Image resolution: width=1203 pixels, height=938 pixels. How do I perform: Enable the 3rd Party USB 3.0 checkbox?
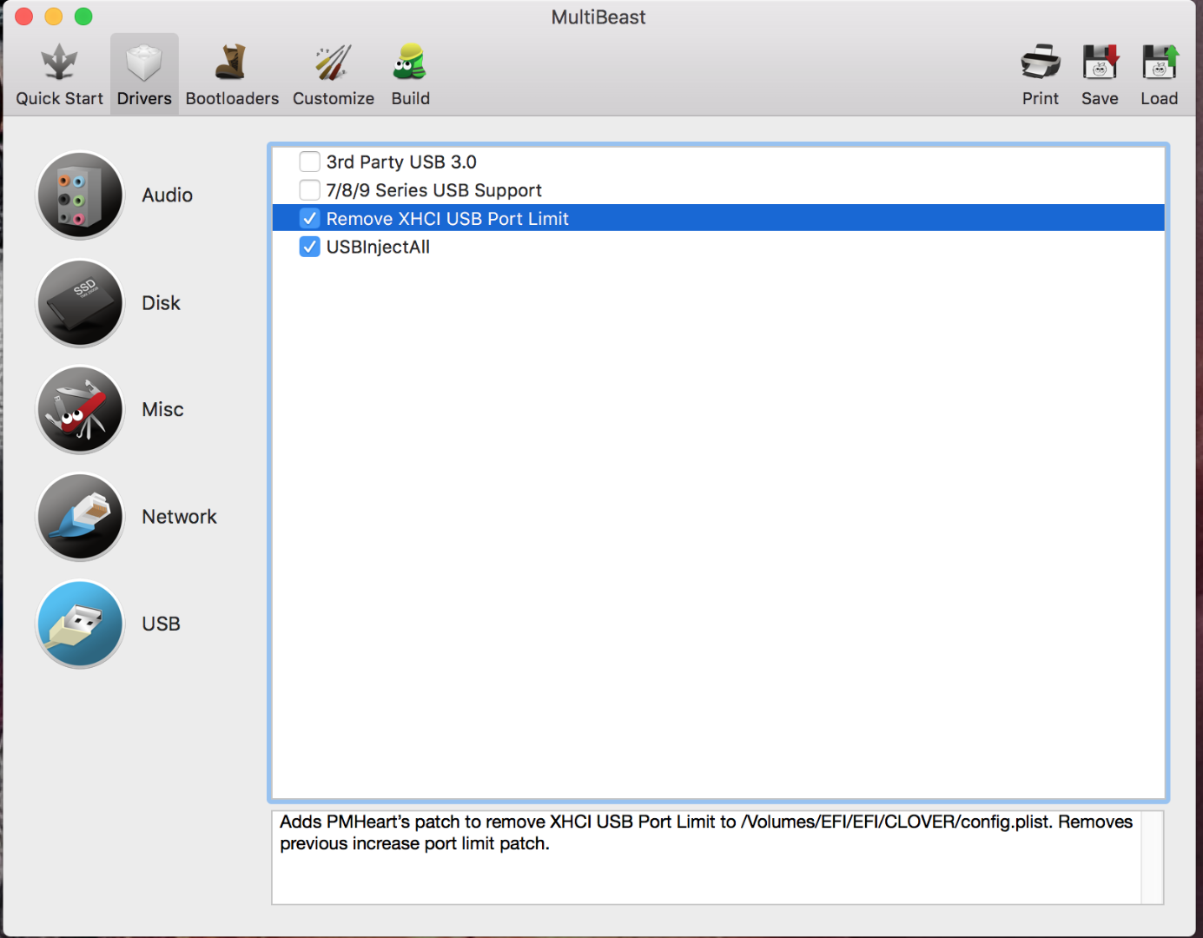309,162
